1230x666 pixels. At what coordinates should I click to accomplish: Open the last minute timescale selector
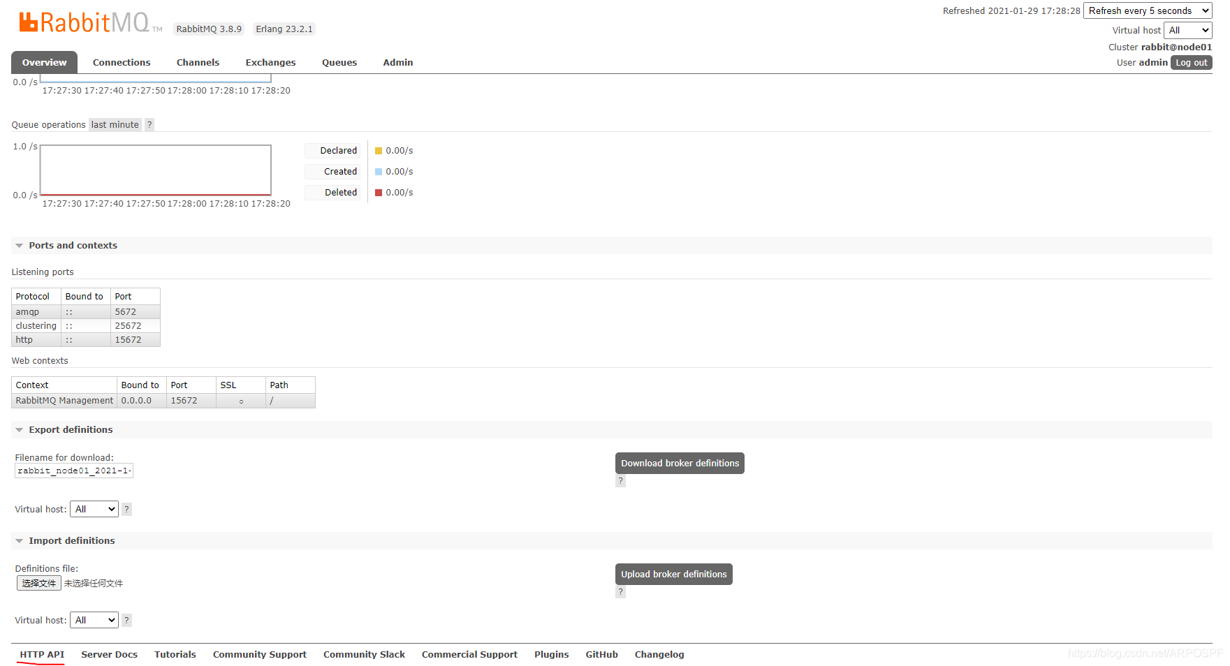click(115, 124)
